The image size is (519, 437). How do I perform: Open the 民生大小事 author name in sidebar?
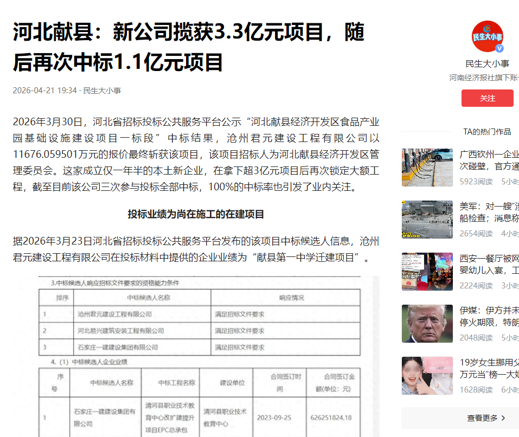point(487,63)
